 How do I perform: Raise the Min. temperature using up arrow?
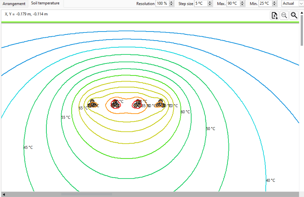point(274,2)
